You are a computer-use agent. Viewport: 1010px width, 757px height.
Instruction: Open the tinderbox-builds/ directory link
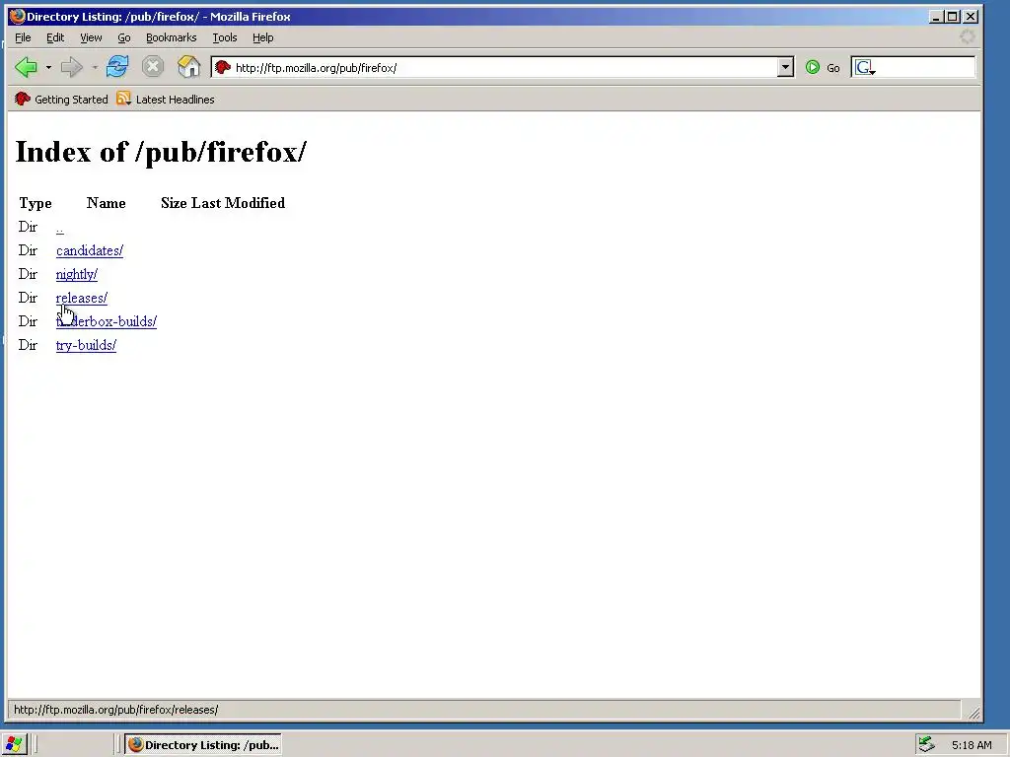(x=107, y=321)
